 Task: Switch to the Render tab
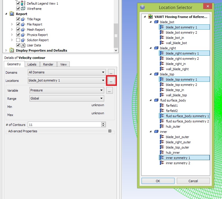pyautogui.click(x=48, y=64)
